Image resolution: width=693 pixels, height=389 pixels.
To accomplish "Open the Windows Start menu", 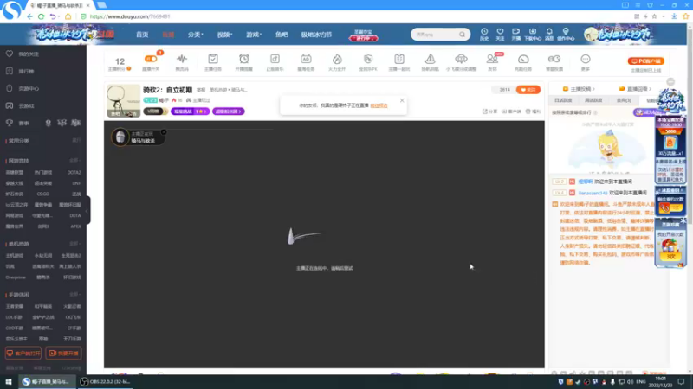I will point(9,381).
